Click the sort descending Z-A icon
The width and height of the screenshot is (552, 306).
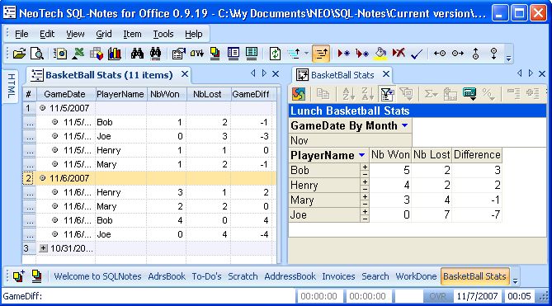[x=367, y=94]
